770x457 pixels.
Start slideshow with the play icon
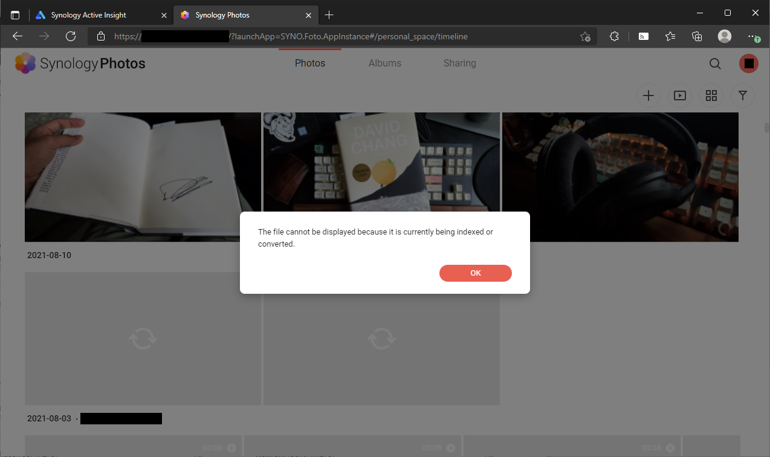pos(680,96)
